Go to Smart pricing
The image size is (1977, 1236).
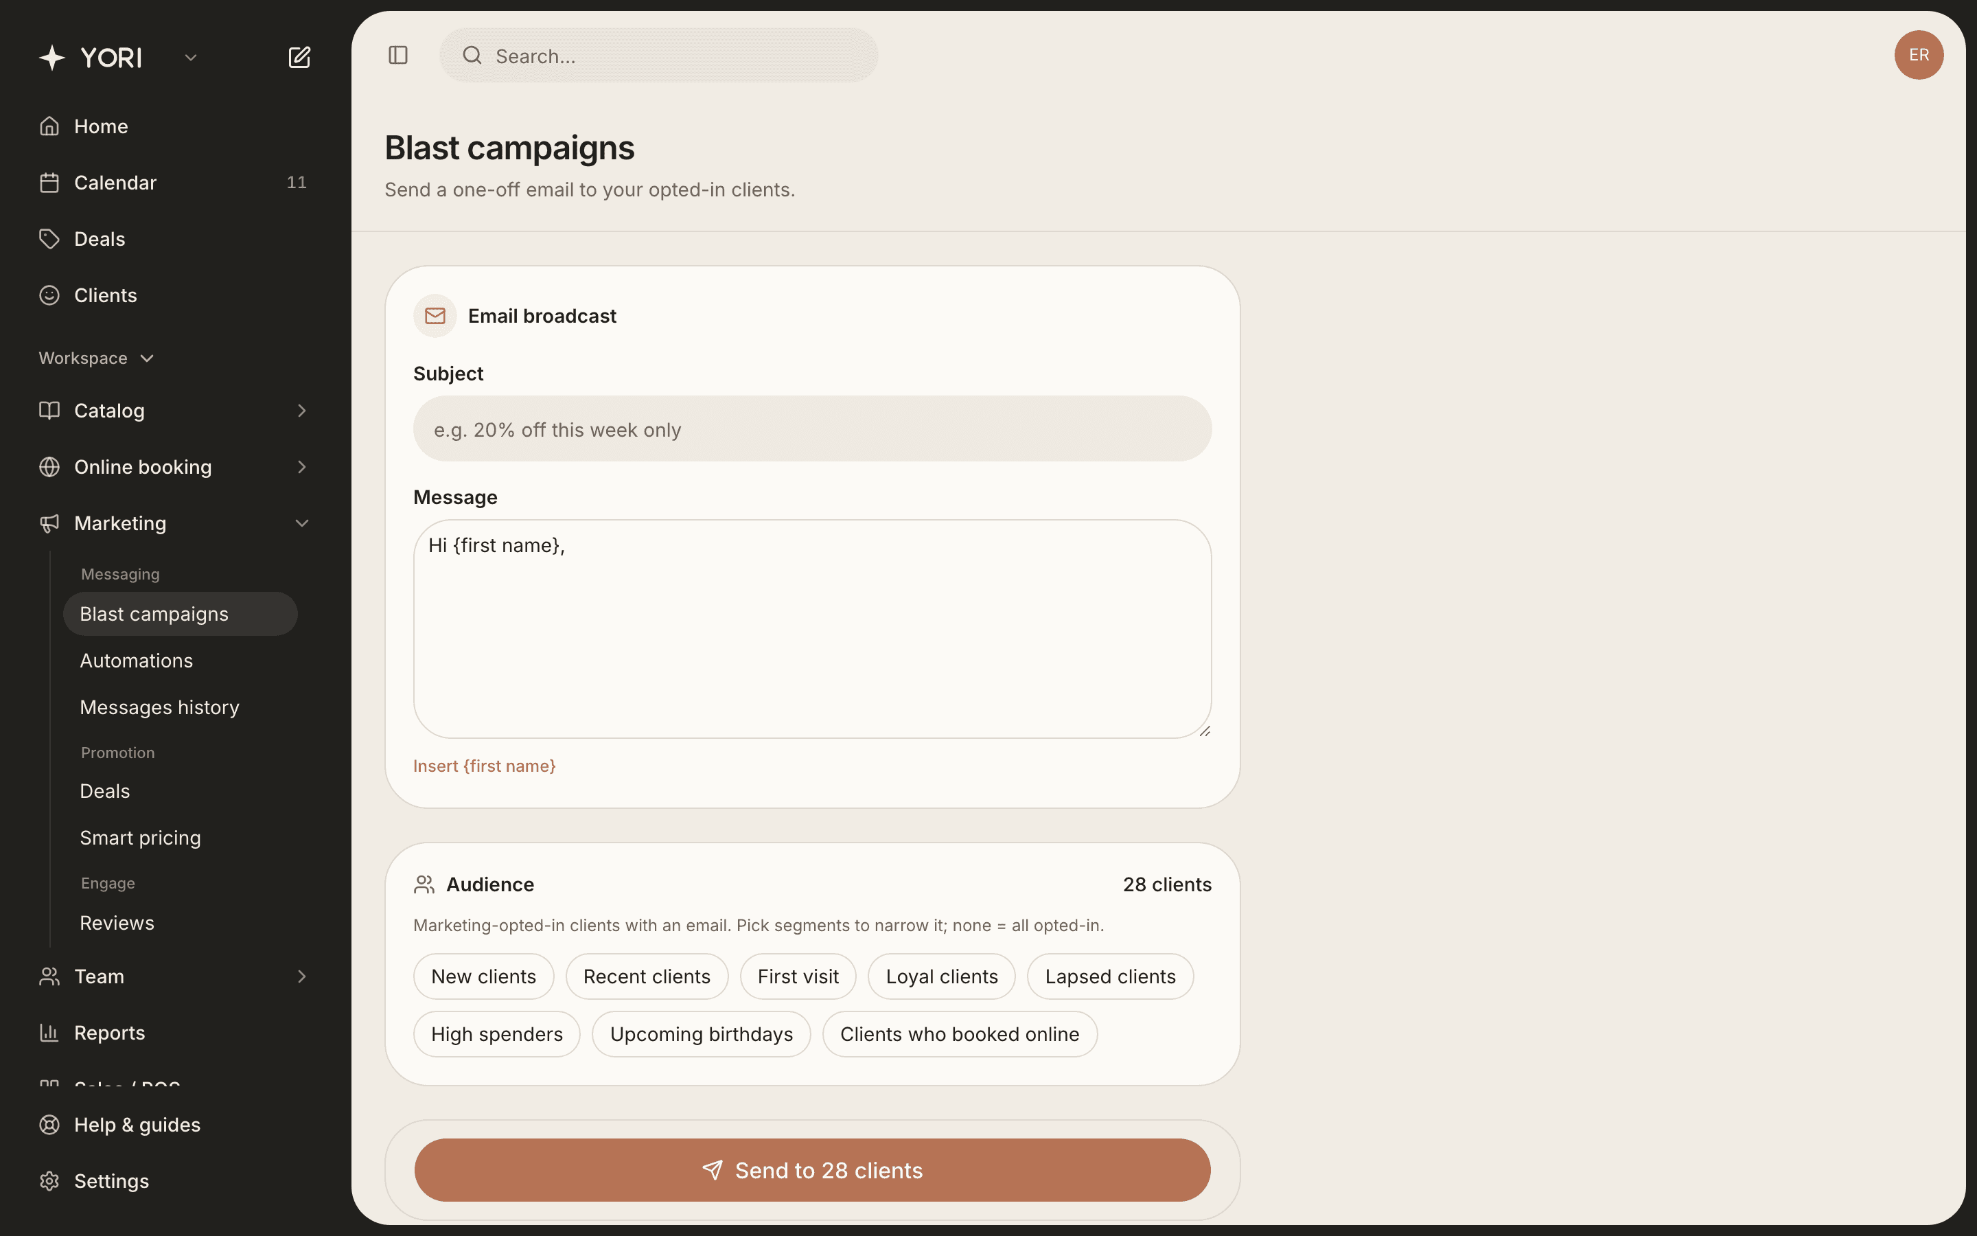pyautogui.click(x=140, y=838)
